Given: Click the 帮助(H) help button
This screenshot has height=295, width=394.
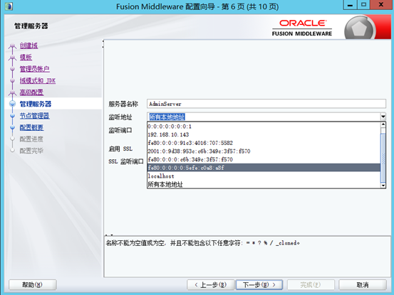Looking at the screenshot, I should click(x=33, y=285).
